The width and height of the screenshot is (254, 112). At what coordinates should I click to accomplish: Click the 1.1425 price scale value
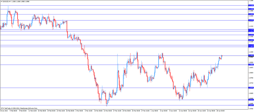pyautogui.click(x=251, y=16)
